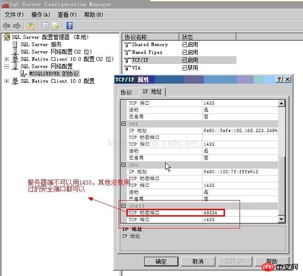Screen dimensions: 303x276
Task: Click the VIA protocol icon
Action: pyautogui.click(x=127, y=68)
